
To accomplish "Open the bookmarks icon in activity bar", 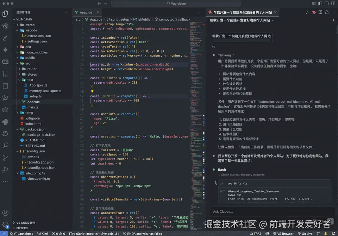I will (5, 74).
